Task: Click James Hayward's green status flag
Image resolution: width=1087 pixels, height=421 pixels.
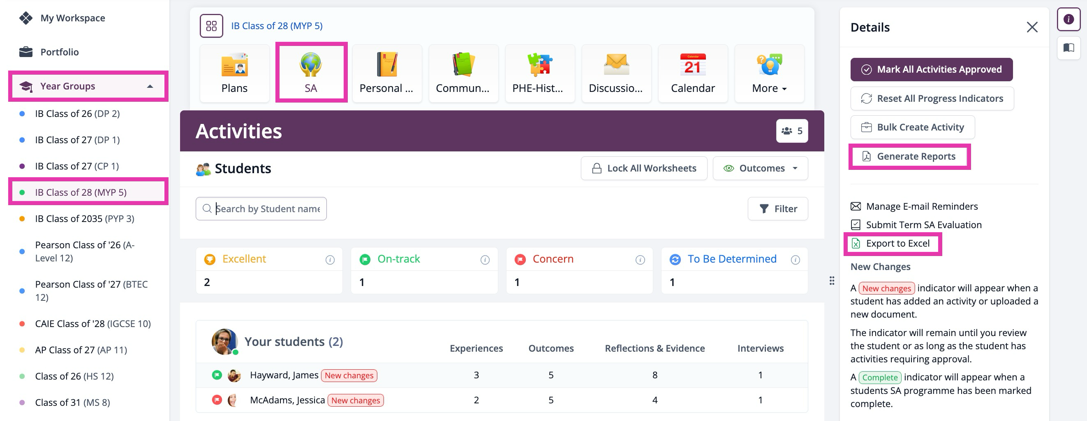Action: point(217,375)
